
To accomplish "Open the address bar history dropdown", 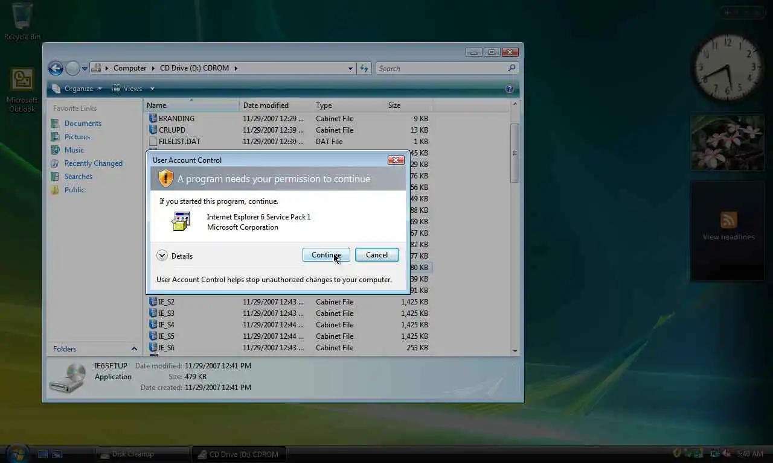I will tap(350, 68).
